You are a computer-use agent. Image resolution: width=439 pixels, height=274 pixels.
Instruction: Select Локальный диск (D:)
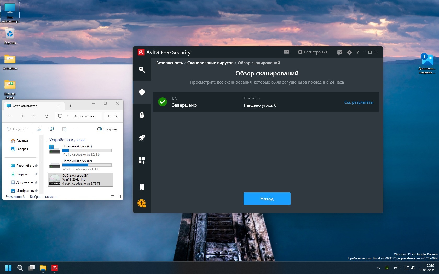click(x=80, y=165)
